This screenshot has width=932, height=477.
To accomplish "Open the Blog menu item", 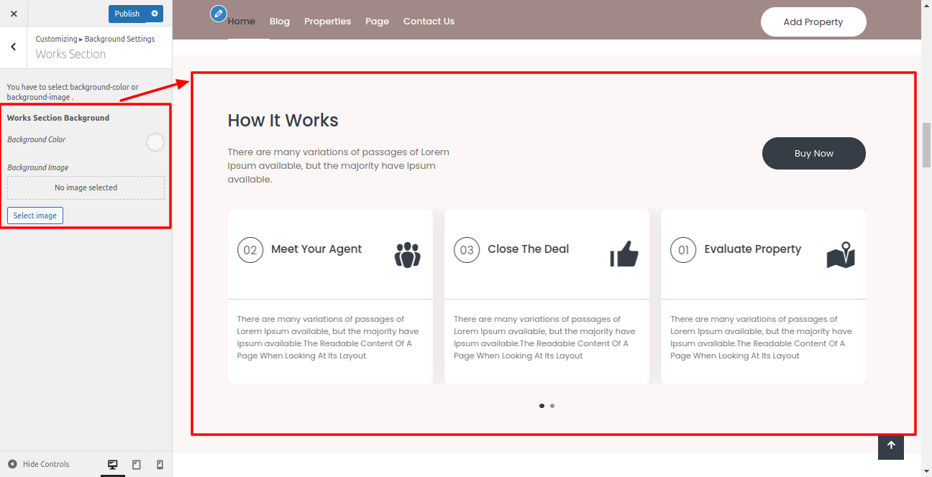I will pos(280,22).
